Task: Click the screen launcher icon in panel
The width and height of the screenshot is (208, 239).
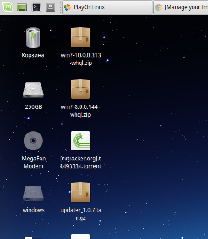Action: tap(51, 7)
